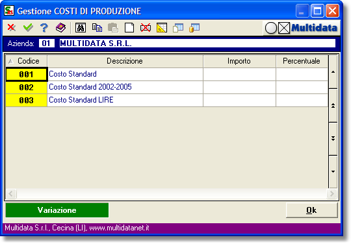
Task: Open the purple manual book icon
Action: click(60, 28)
